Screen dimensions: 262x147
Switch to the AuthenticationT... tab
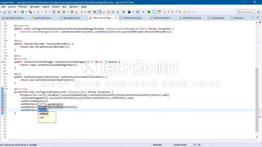pyautogui.click(x=161, y=18)
